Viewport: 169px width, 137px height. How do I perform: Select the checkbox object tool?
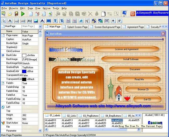[x=120, y=21]
